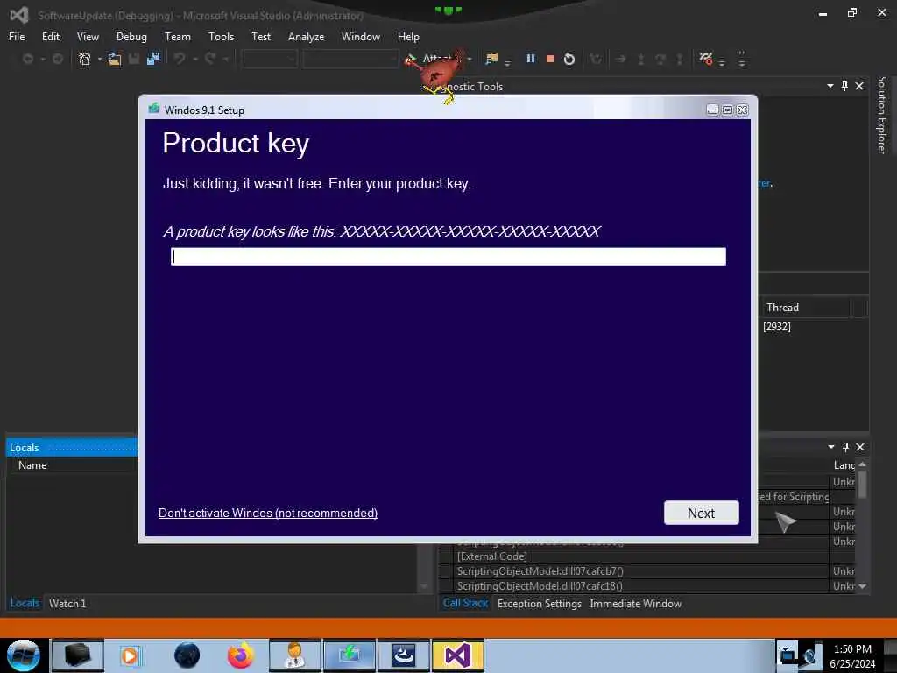Click the Name column header in Locals
The image size is (897, 673).
click(x=32, y=465)
